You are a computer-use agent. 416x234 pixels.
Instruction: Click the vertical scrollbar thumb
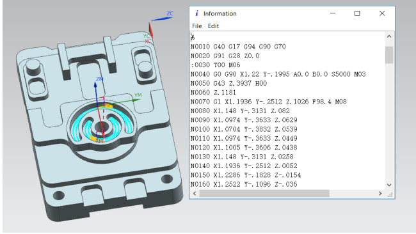click(389, 55)
